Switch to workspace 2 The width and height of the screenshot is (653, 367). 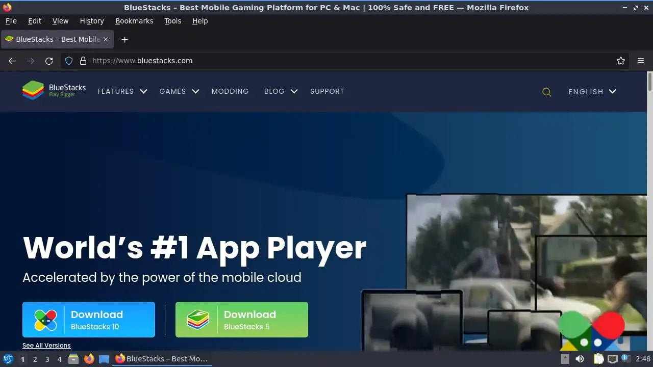(x=35, y=359)
